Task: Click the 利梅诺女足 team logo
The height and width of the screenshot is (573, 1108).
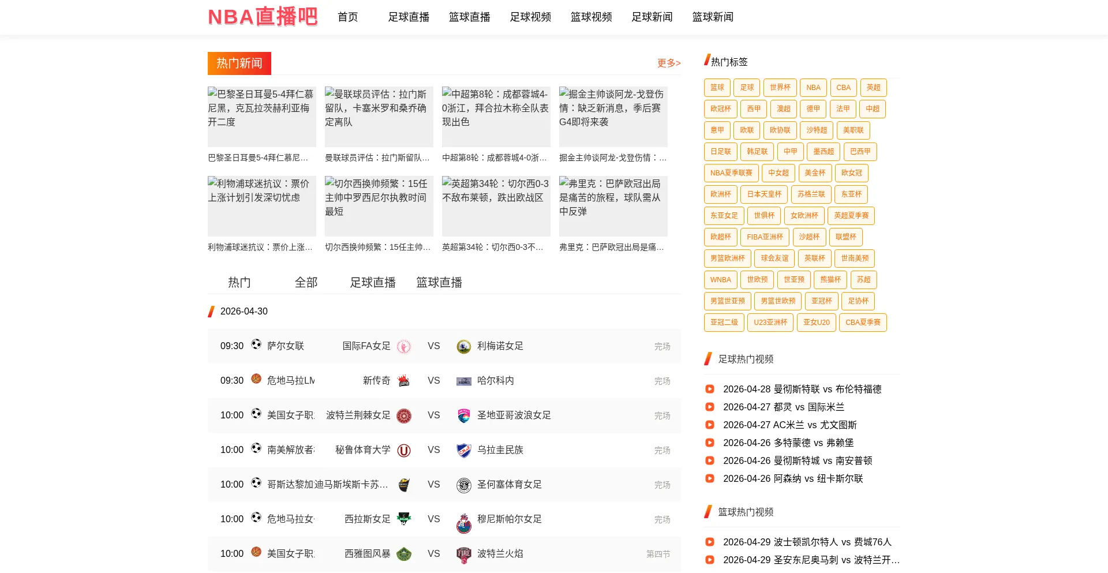Action: pyautogui.click(x=463, y=346)
